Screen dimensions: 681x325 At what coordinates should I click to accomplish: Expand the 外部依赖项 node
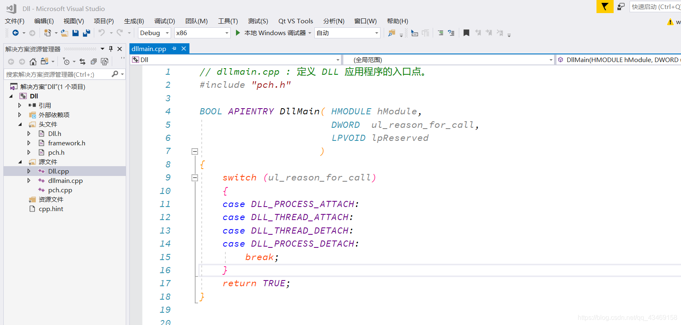tap(20, 115)
